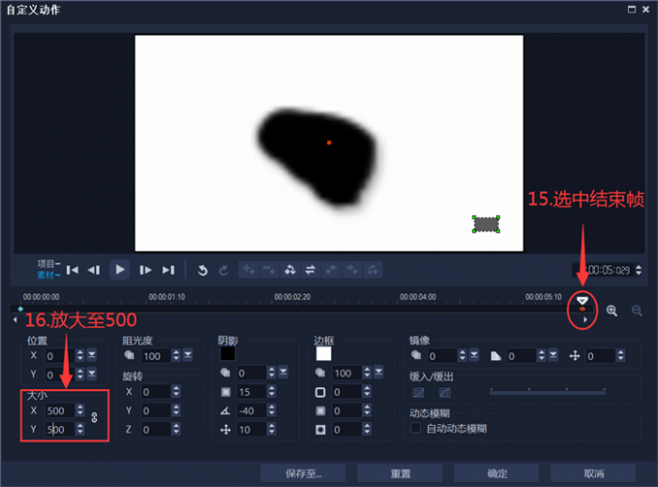Image resolution: width=658 pixels, height=487 pixels.
Task: Open border opacity slider dropdown
Action: (x=378, y=373)
